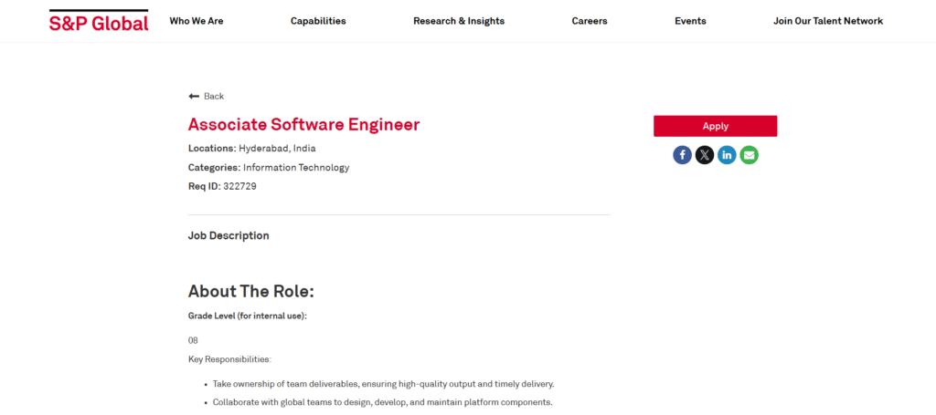Share the job via email icon

tap(749, 155)
